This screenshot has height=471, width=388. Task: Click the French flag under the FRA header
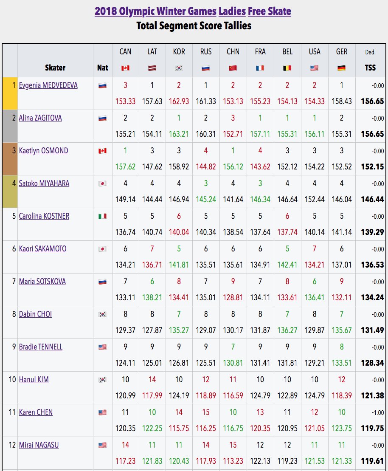[260, 68]
